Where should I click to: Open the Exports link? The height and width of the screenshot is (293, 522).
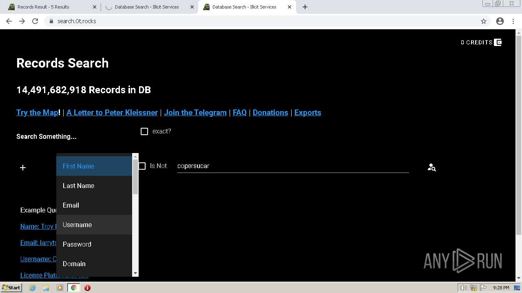pos(308,113)
